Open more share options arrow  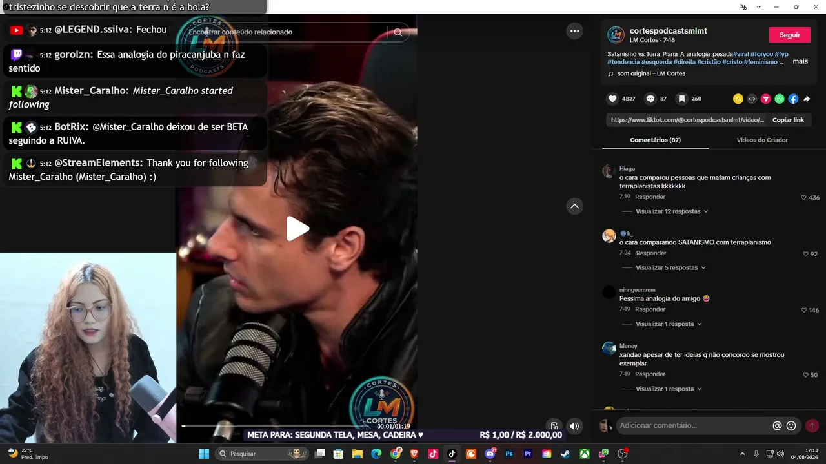click(x=807, y=99)
